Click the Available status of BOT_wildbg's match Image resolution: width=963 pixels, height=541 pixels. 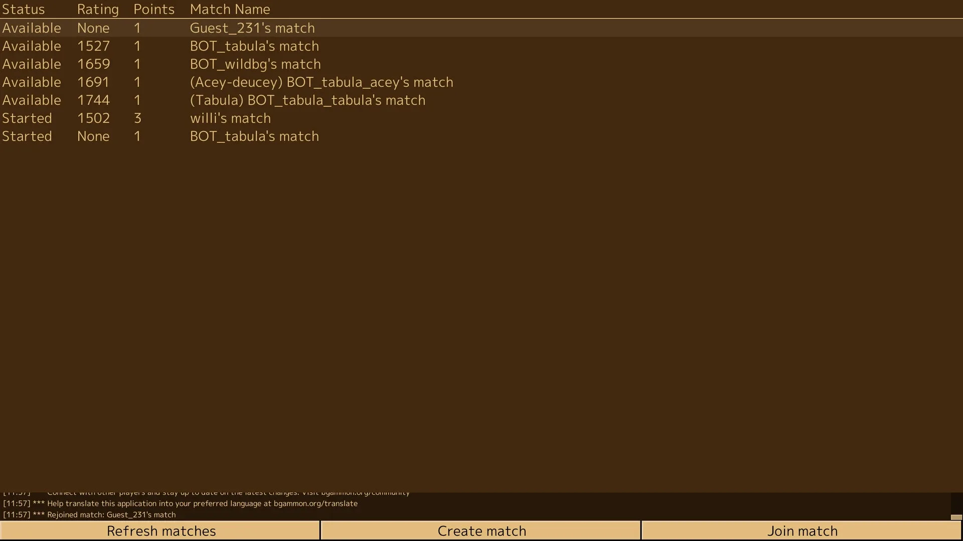31,64
